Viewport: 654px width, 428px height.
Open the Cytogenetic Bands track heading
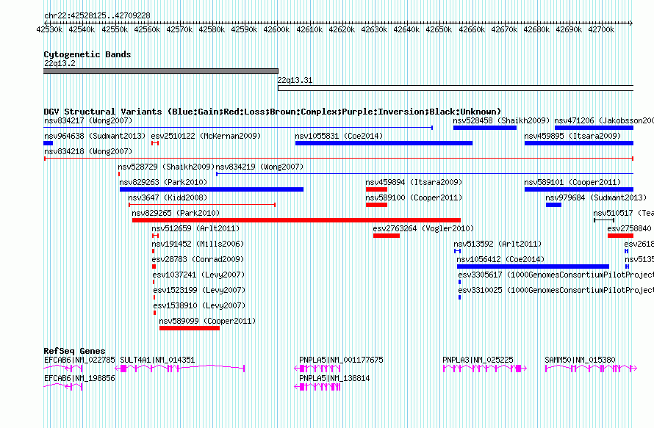[87, 54]
